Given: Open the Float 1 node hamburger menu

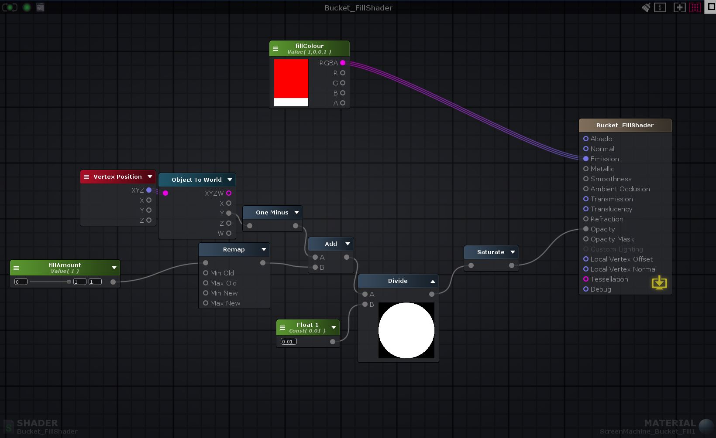Looking at the screenshot, I should click(282, 328).
